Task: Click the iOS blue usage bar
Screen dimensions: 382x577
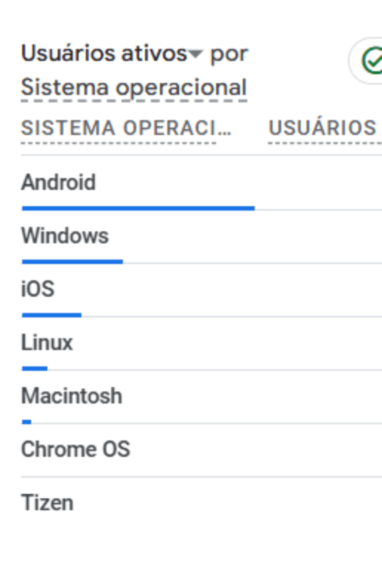Action: (x=51, y=315)
